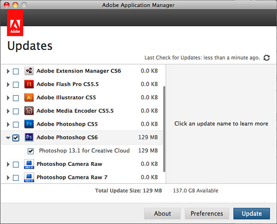The height and width of the screenshot is (224, 277).
Task: Open the Preferences dialog
Action: tap(207, 213)
